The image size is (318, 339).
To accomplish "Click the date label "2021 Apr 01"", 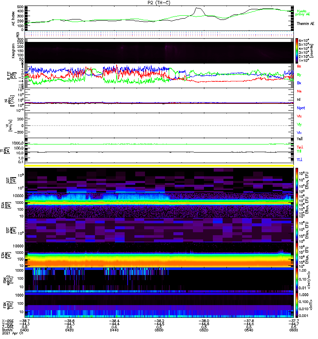I will [x=13, y=333].
